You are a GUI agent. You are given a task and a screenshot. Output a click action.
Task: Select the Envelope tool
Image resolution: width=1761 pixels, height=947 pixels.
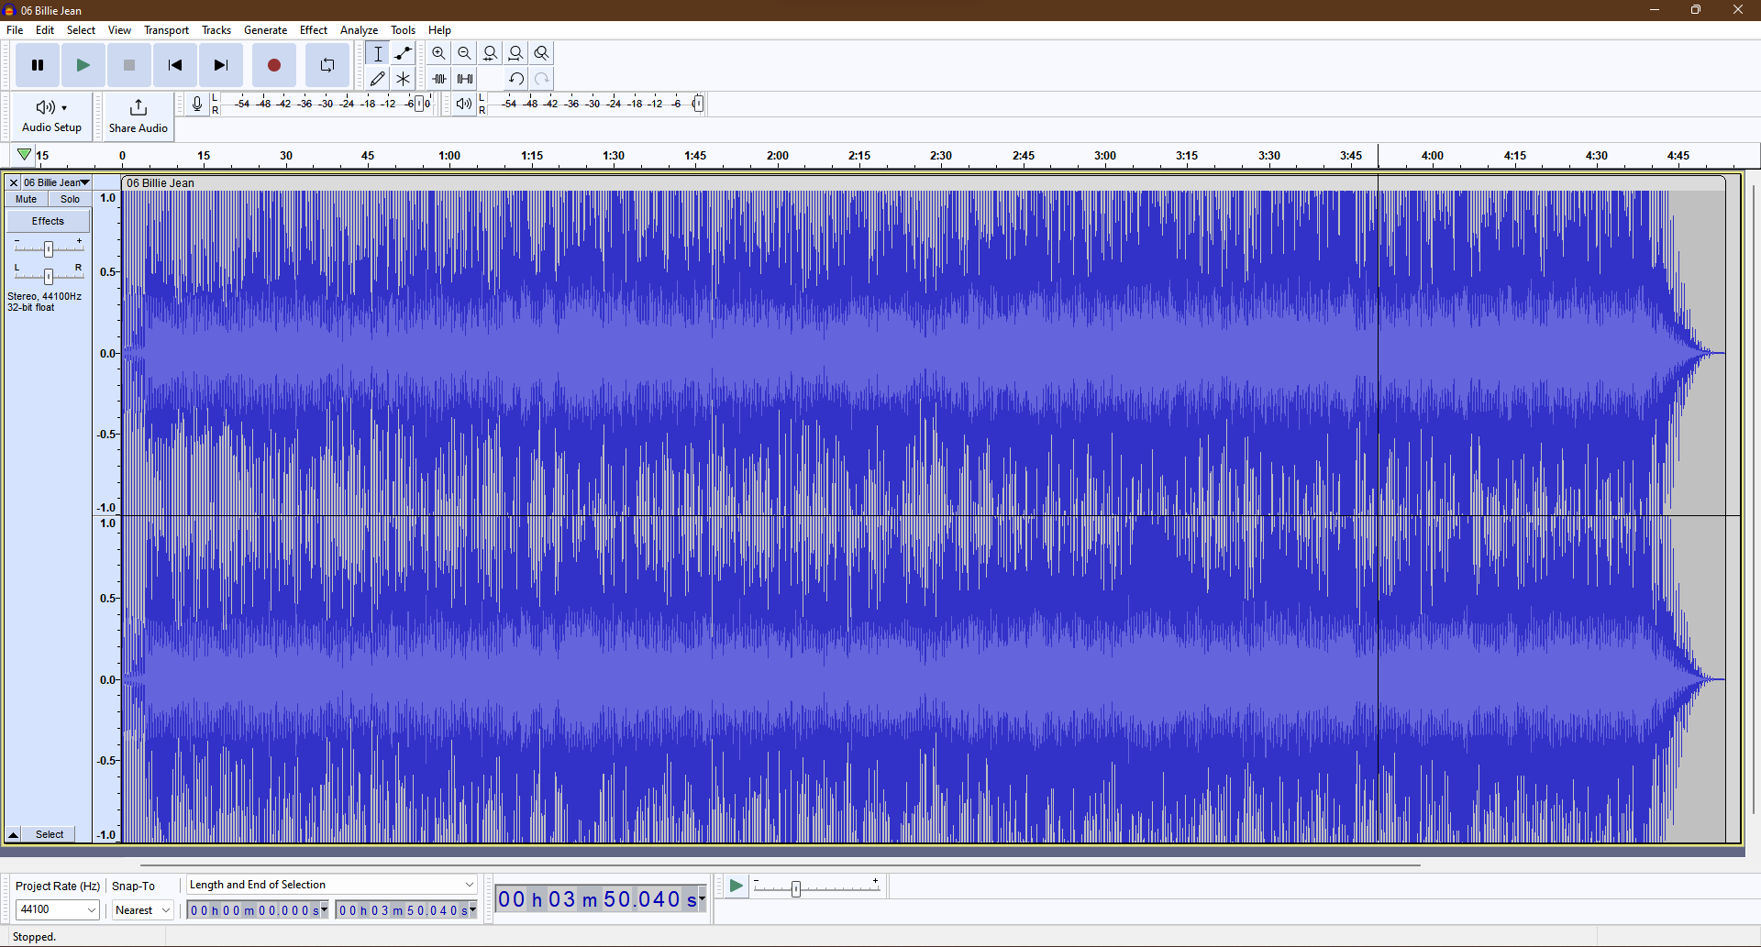pyautogui.click(x=404, y=53)
